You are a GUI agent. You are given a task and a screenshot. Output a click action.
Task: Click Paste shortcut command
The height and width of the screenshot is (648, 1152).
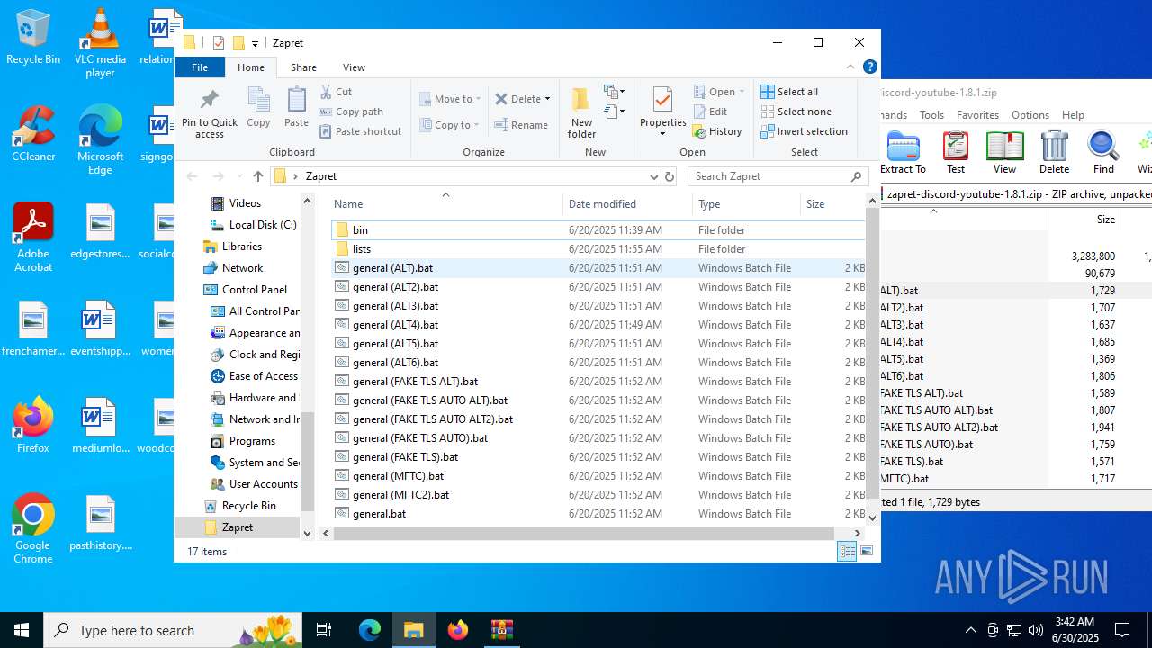[360, 131]
